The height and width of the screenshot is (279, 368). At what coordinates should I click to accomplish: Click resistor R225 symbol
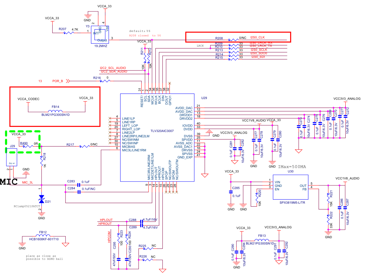(x=148, y=248)
